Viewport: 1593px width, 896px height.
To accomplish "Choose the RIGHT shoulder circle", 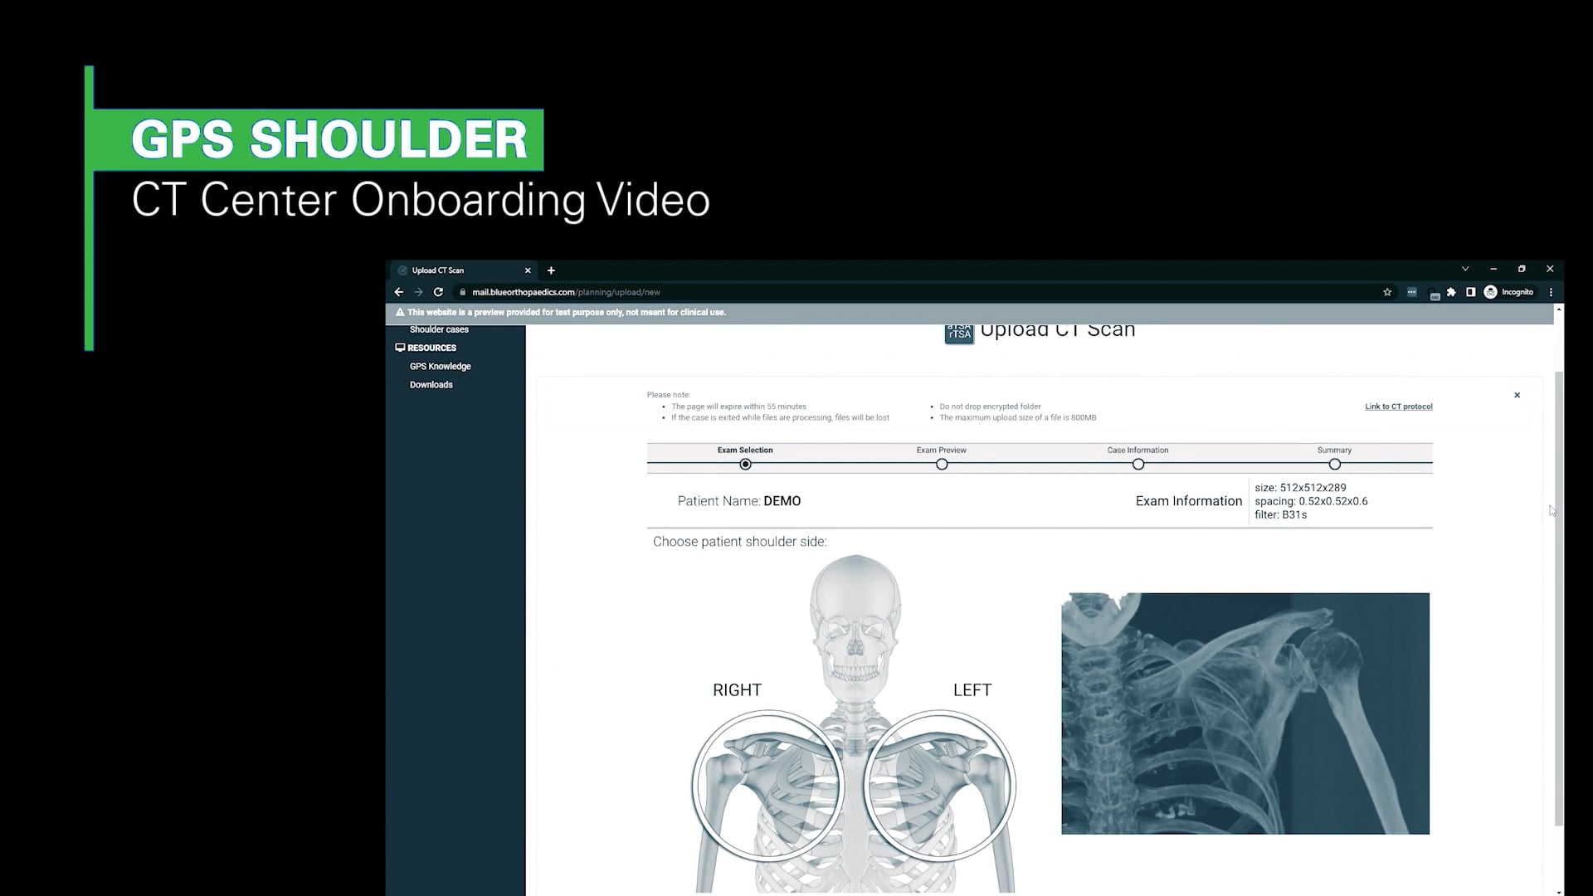I will 768,785.
